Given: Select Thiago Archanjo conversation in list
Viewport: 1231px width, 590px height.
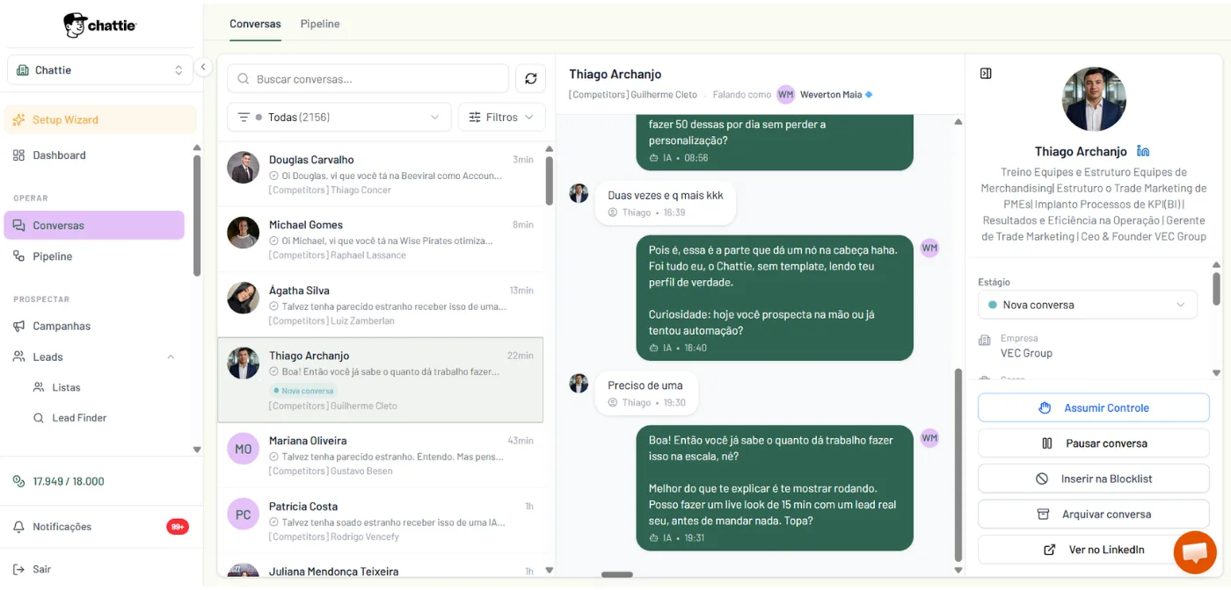Looking at the screenshot, I should pos(380,380).
